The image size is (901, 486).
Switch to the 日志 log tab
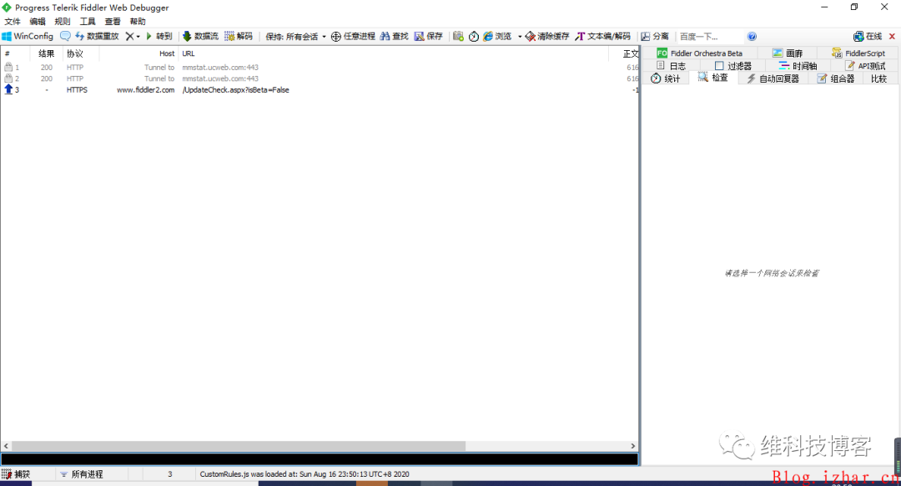[671, 66]
